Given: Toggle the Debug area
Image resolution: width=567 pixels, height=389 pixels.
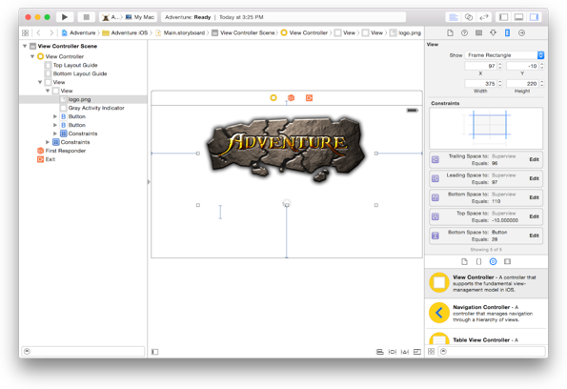Looking at the screenshot, I should pyautogui.click(x=519, y=17).
